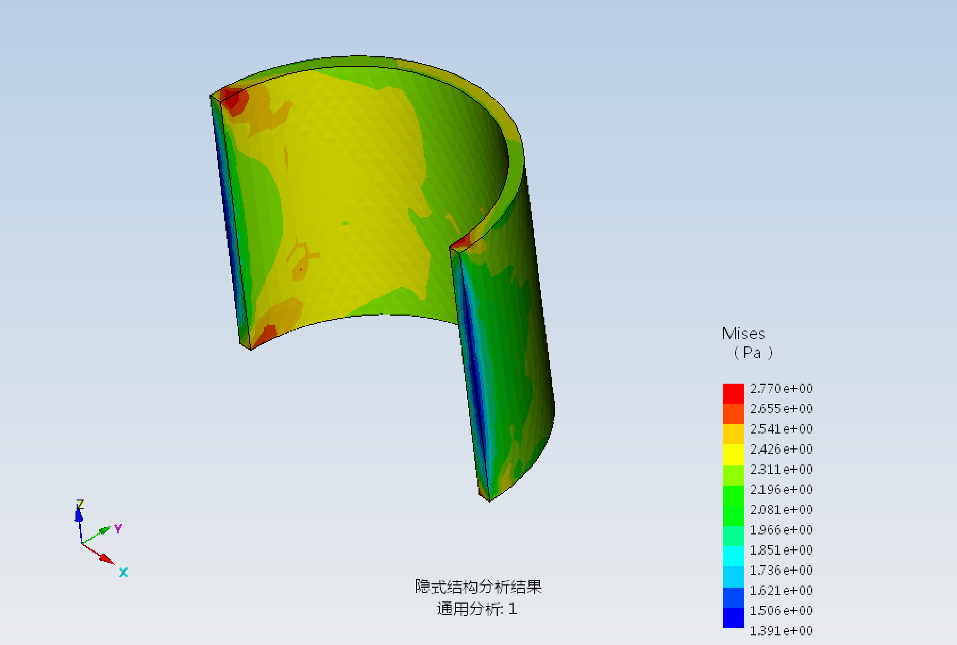This screenshot has width=957, height=645.
Task: Click the lime 2.311e+00 legend band
Action: (x=733, y=475)
